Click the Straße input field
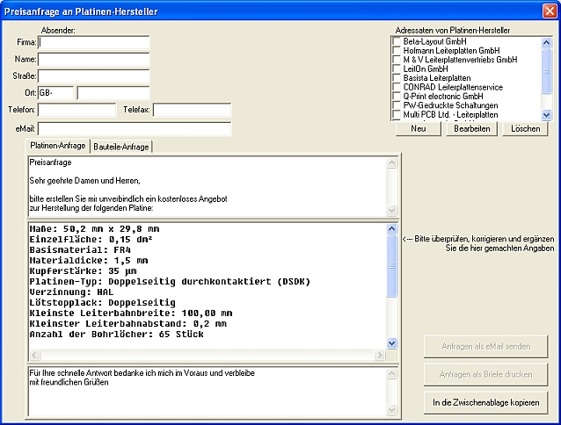Screen dimensions: 561x425 pyautogui.click(x=94, y=76)
